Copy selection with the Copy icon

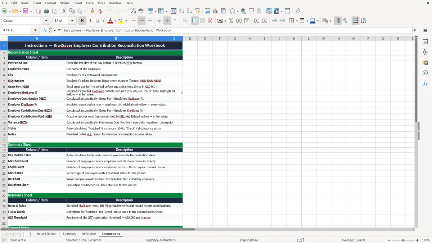point(72,11)
